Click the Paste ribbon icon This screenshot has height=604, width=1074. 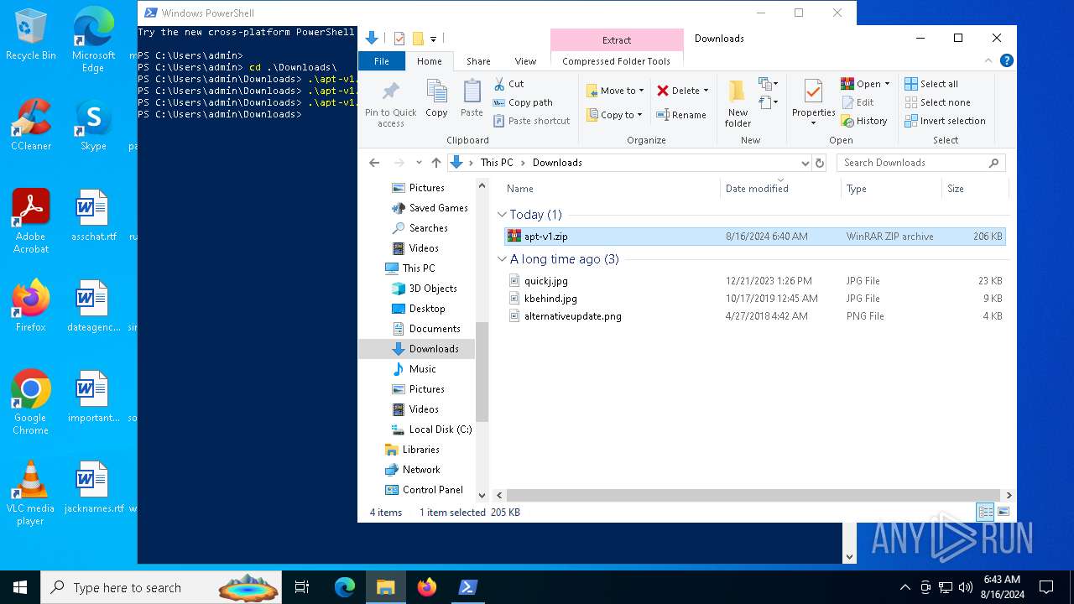[x=472, y=98]
